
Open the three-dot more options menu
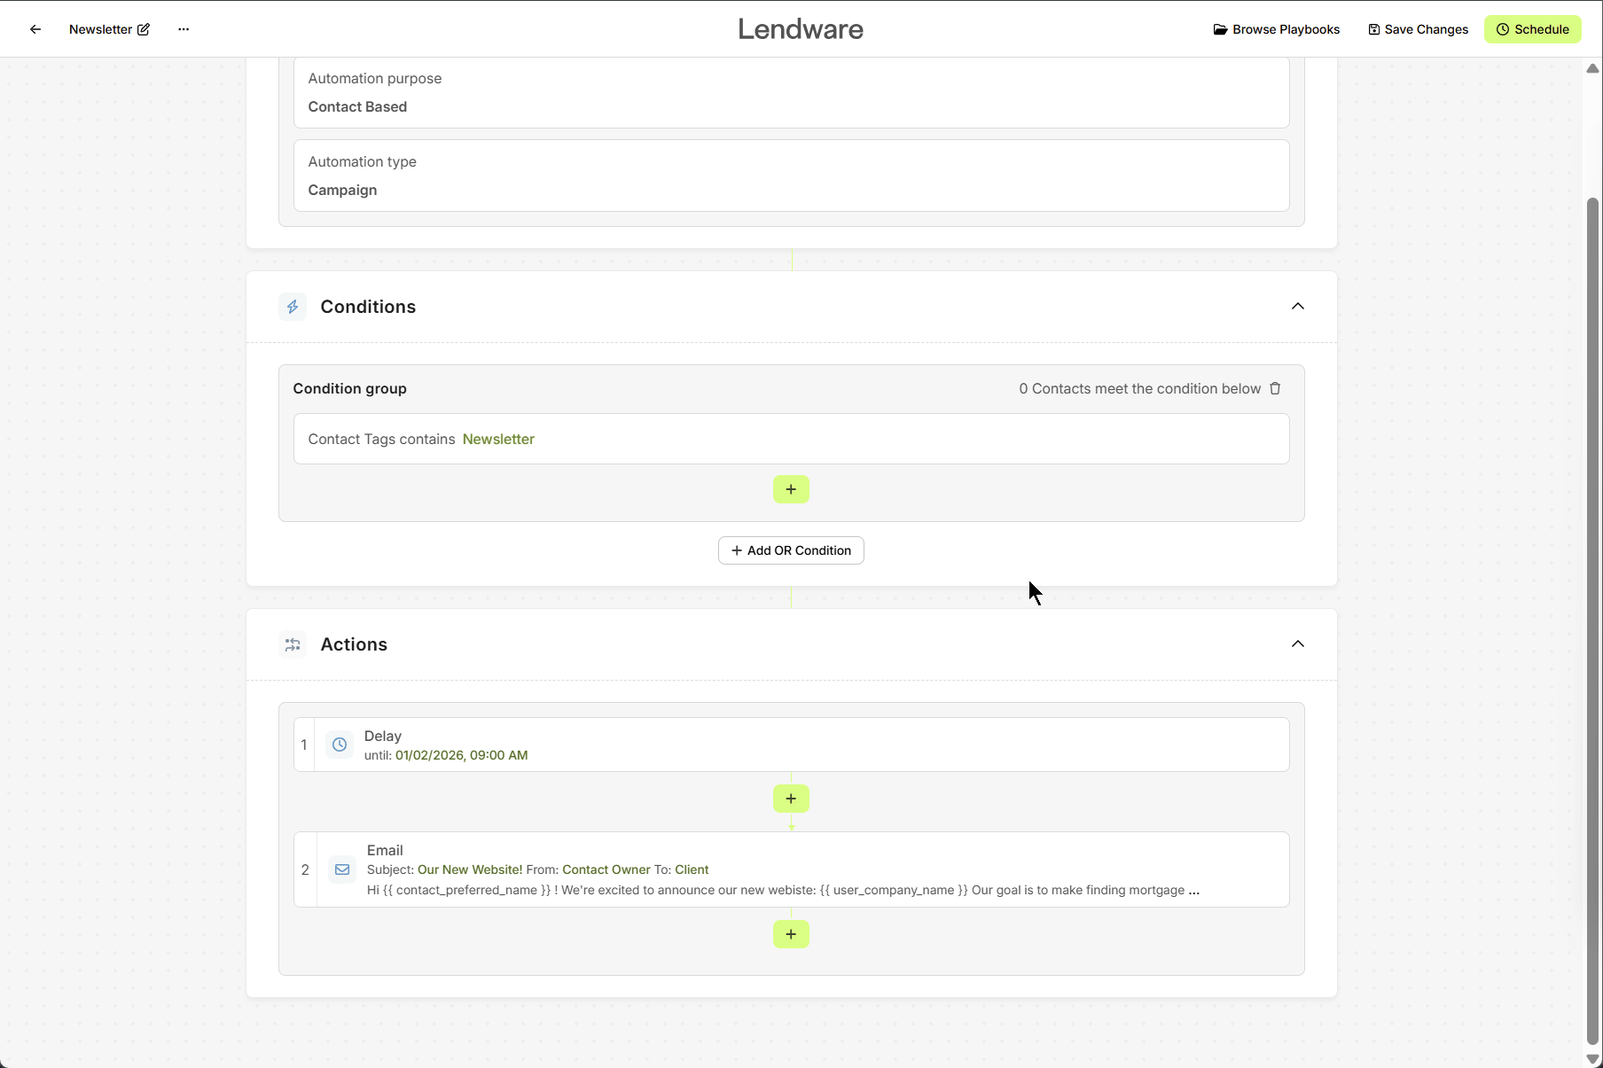184,29
